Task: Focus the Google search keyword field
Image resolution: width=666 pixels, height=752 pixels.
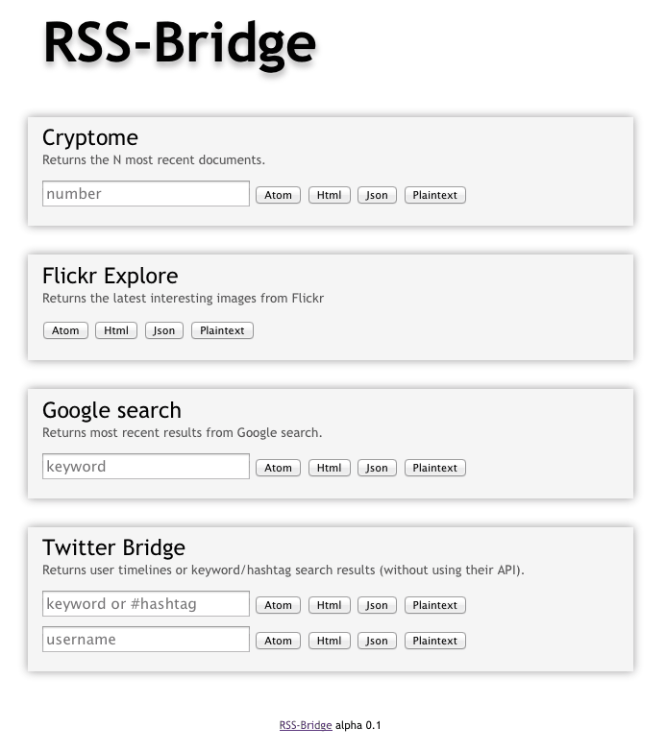Action: pyautogui.click(x=146, y=466)
